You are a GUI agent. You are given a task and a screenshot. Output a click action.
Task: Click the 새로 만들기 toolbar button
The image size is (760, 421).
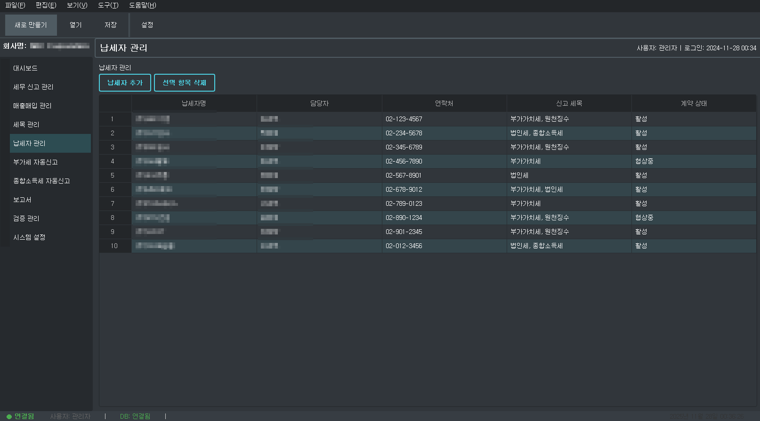31,25
